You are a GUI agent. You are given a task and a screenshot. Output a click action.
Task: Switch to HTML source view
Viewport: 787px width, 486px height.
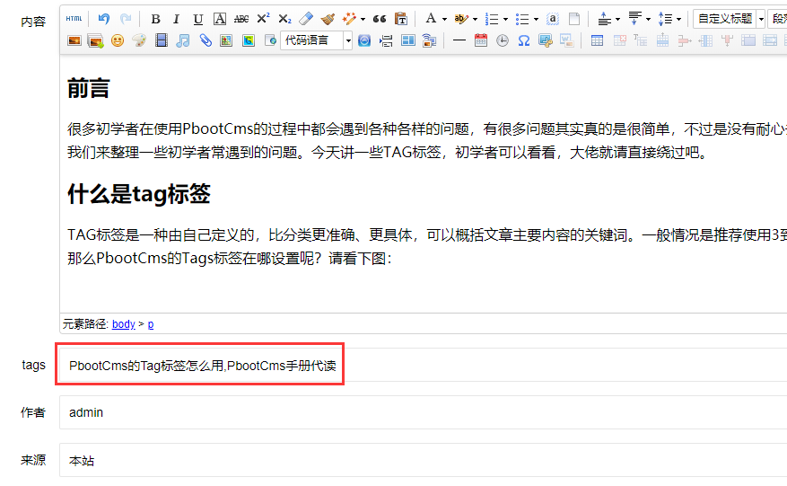(x=74, y=19)
